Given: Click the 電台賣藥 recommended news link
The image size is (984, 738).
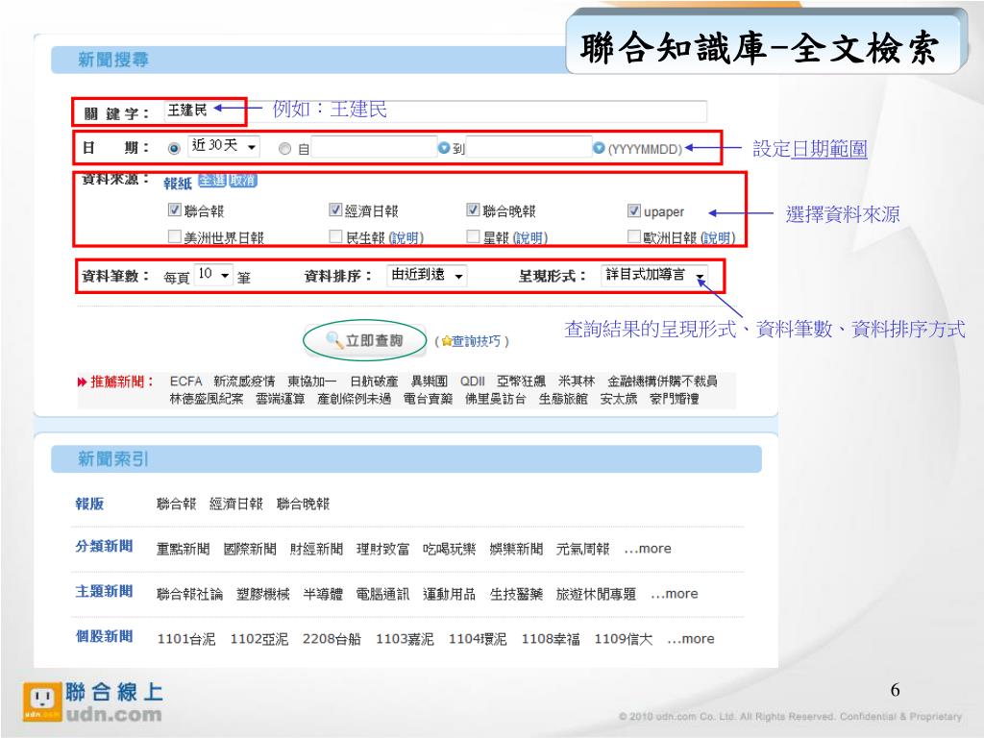Looking at the screenshot, I should (x=428, y=399).
